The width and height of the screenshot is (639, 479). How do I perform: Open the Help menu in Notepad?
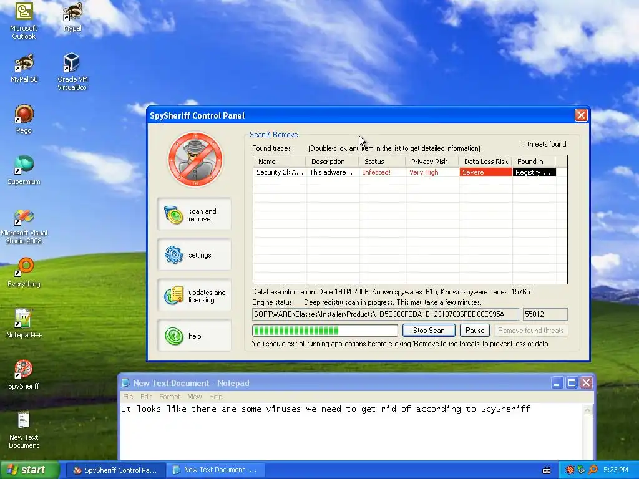pos(215,396)
